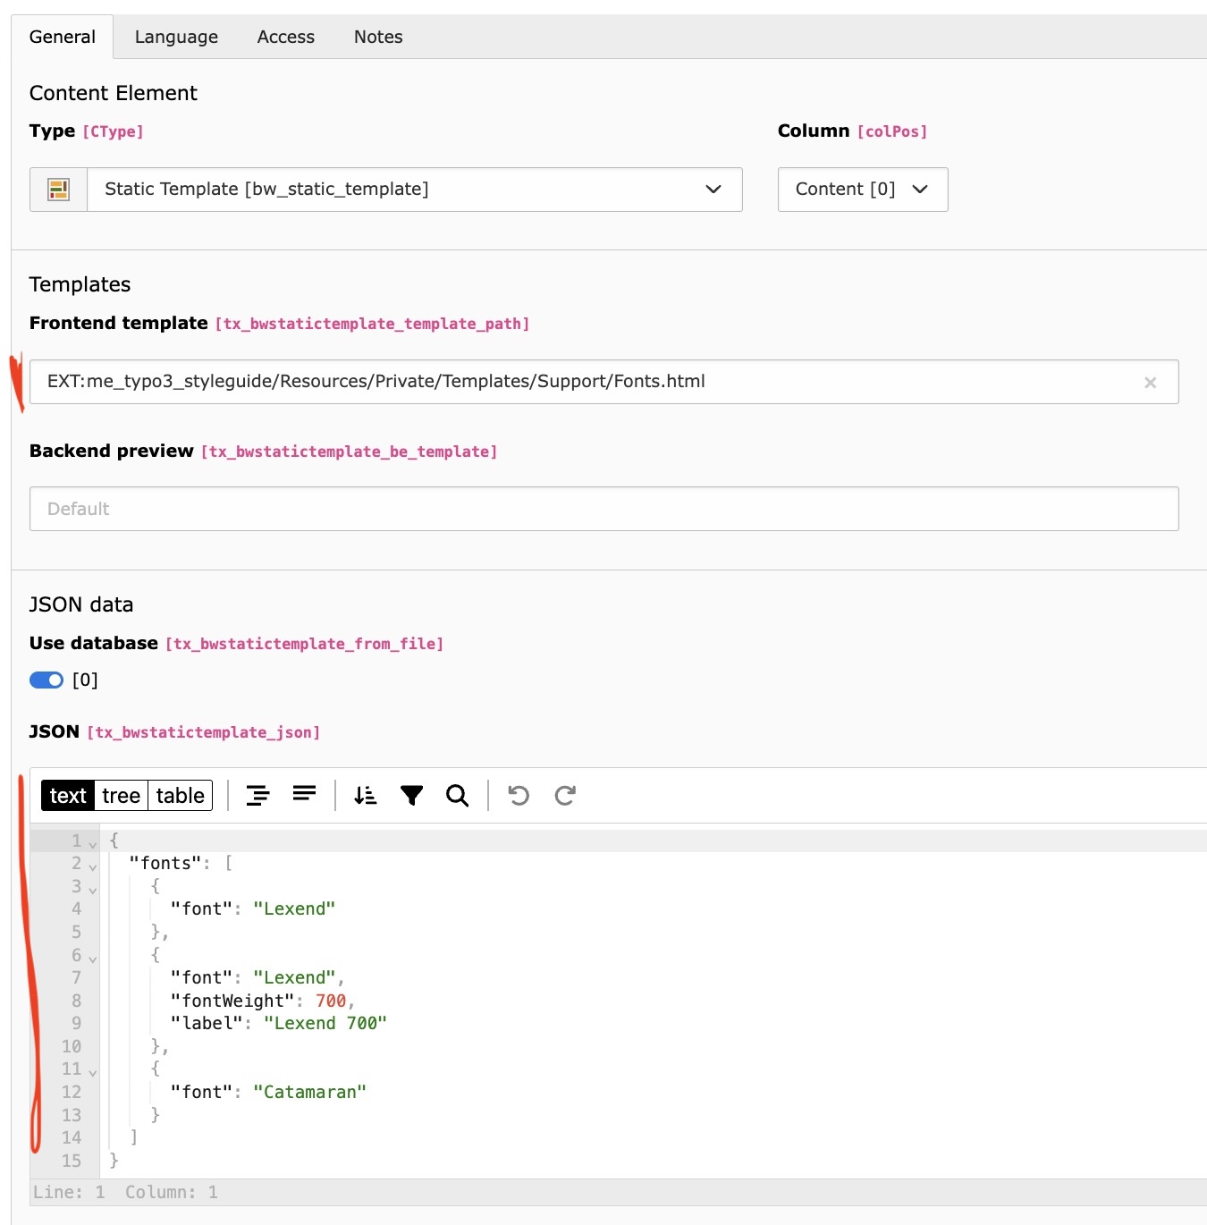Image resolution: width=1207 pixels, height=1225 pixels.
Task: Switch to the Language tab
Action: click(x=176, y=37)
